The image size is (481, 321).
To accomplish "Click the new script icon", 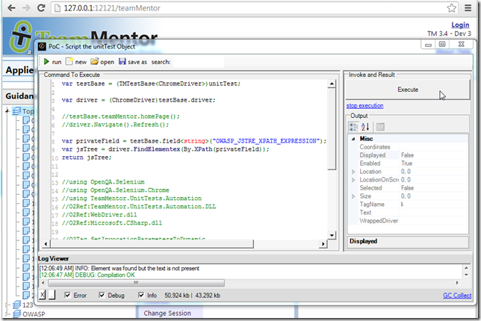I will (x=69, y=61).
